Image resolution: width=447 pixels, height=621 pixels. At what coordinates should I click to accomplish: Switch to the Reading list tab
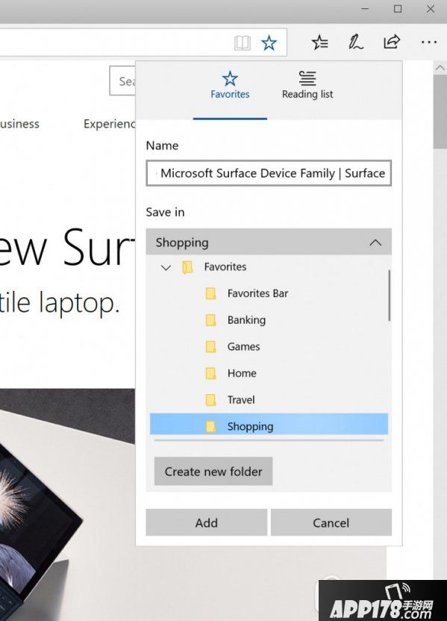pyautogui.click(x=307, y=85)
